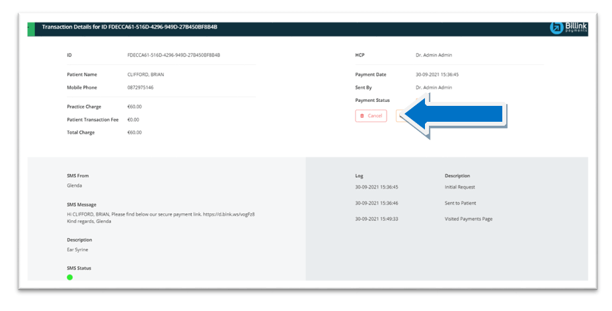Click the green accent bar in header

coord(30,29)
